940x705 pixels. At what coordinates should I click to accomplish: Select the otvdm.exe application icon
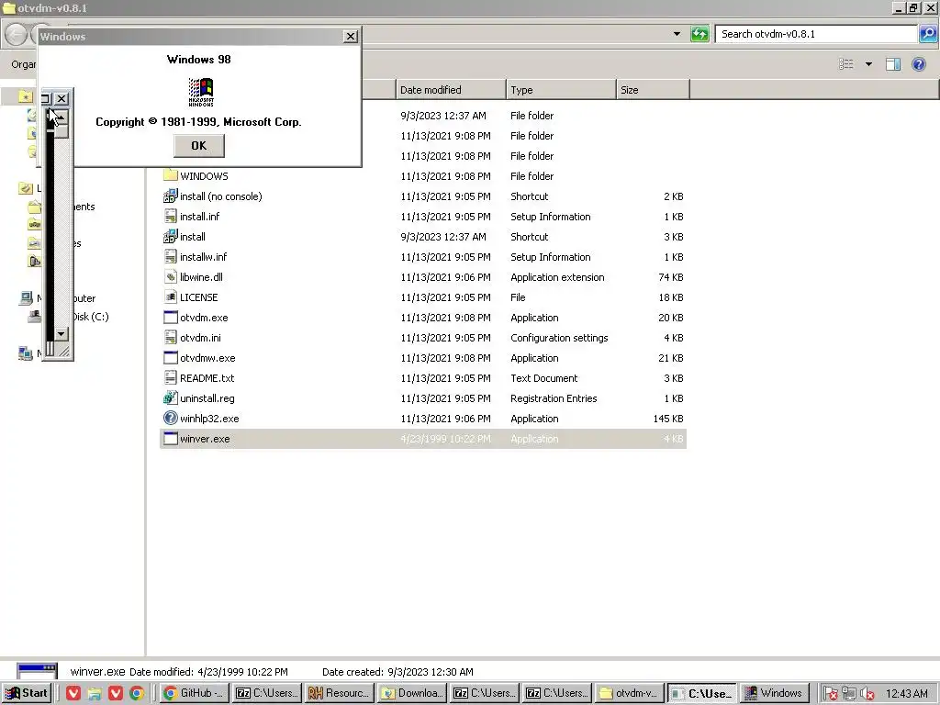click(170, 317)
